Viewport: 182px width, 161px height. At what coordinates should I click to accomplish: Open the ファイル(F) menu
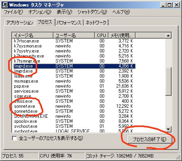14,12
